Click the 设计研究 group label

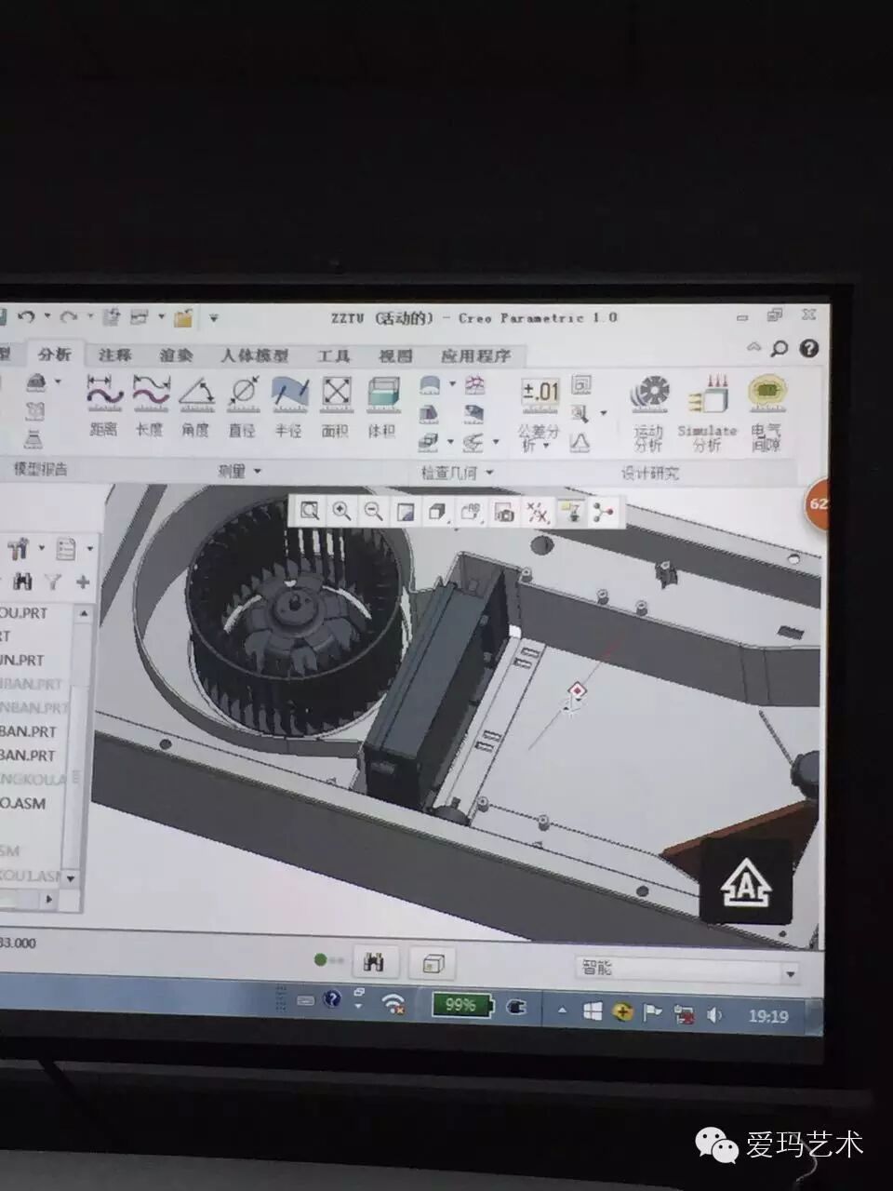pos(650,474)
